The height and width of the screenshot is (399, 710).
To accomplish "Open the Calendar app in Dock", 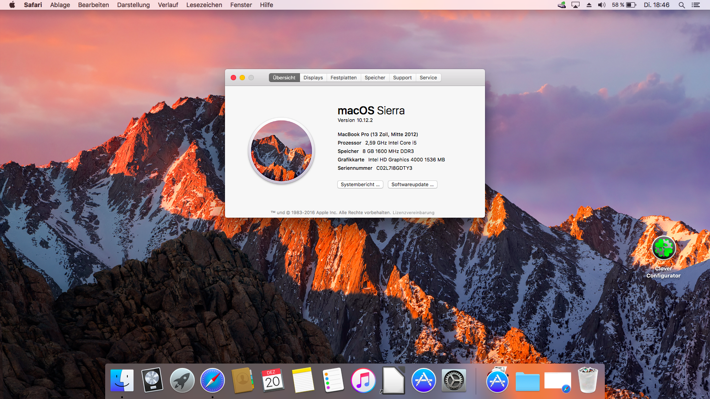I will coord(273,380).
